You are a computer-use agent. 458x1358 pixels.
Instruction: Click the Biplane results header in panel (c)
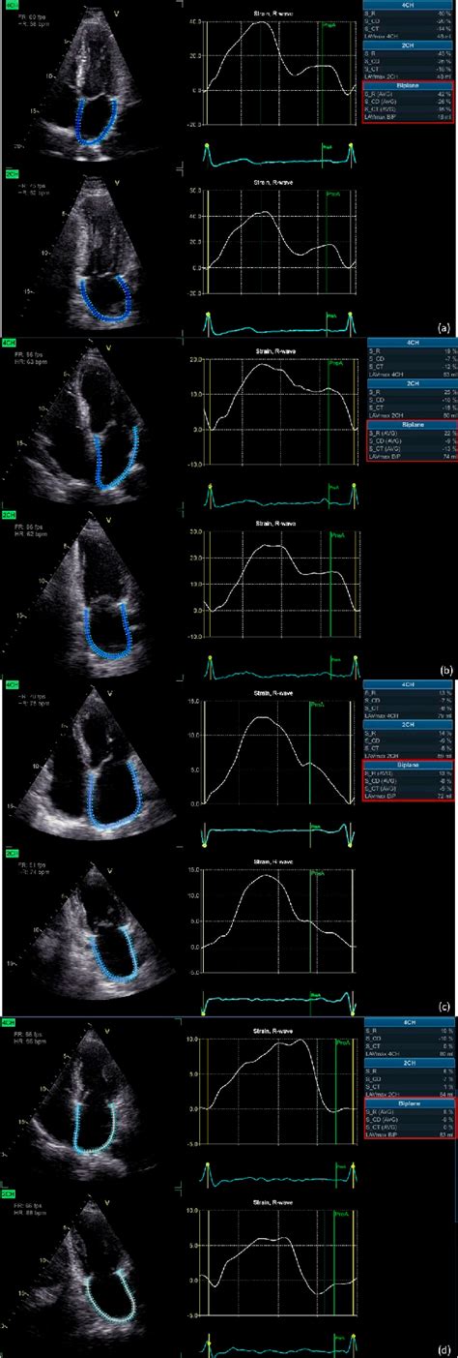(x=410, y=764)
